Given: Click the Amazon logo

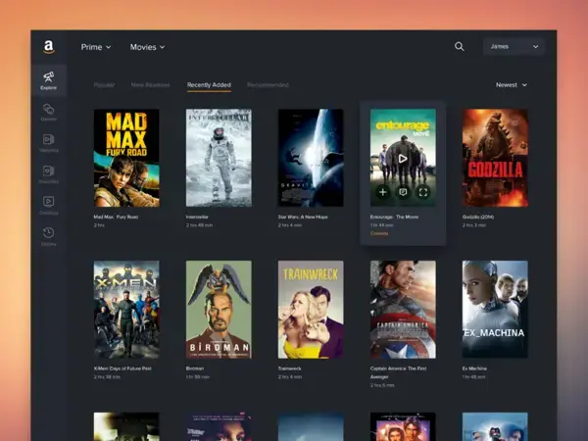Looking at the screenshot, I should coord(49,47).
